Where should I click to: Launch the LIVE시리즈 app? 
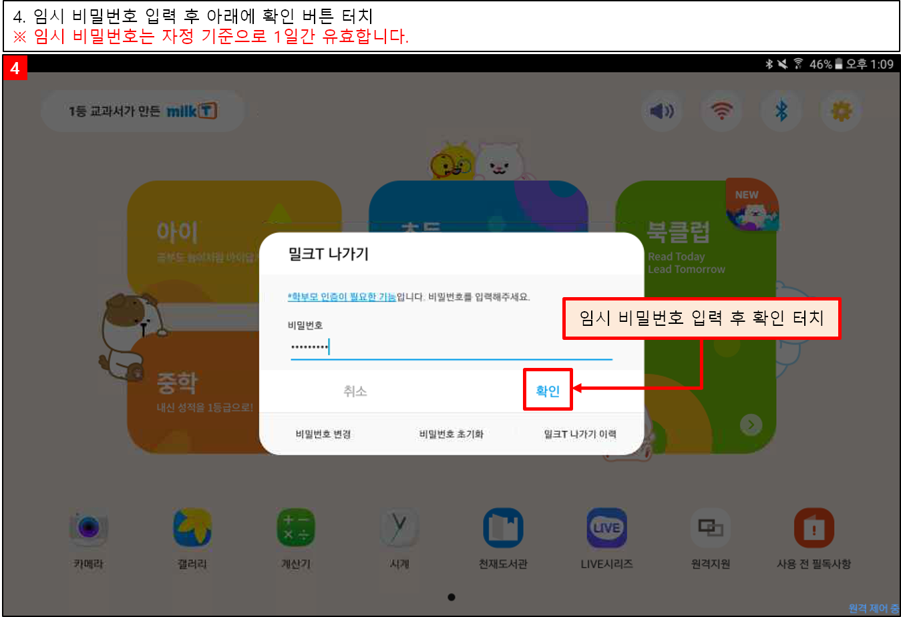coord(606,529)
